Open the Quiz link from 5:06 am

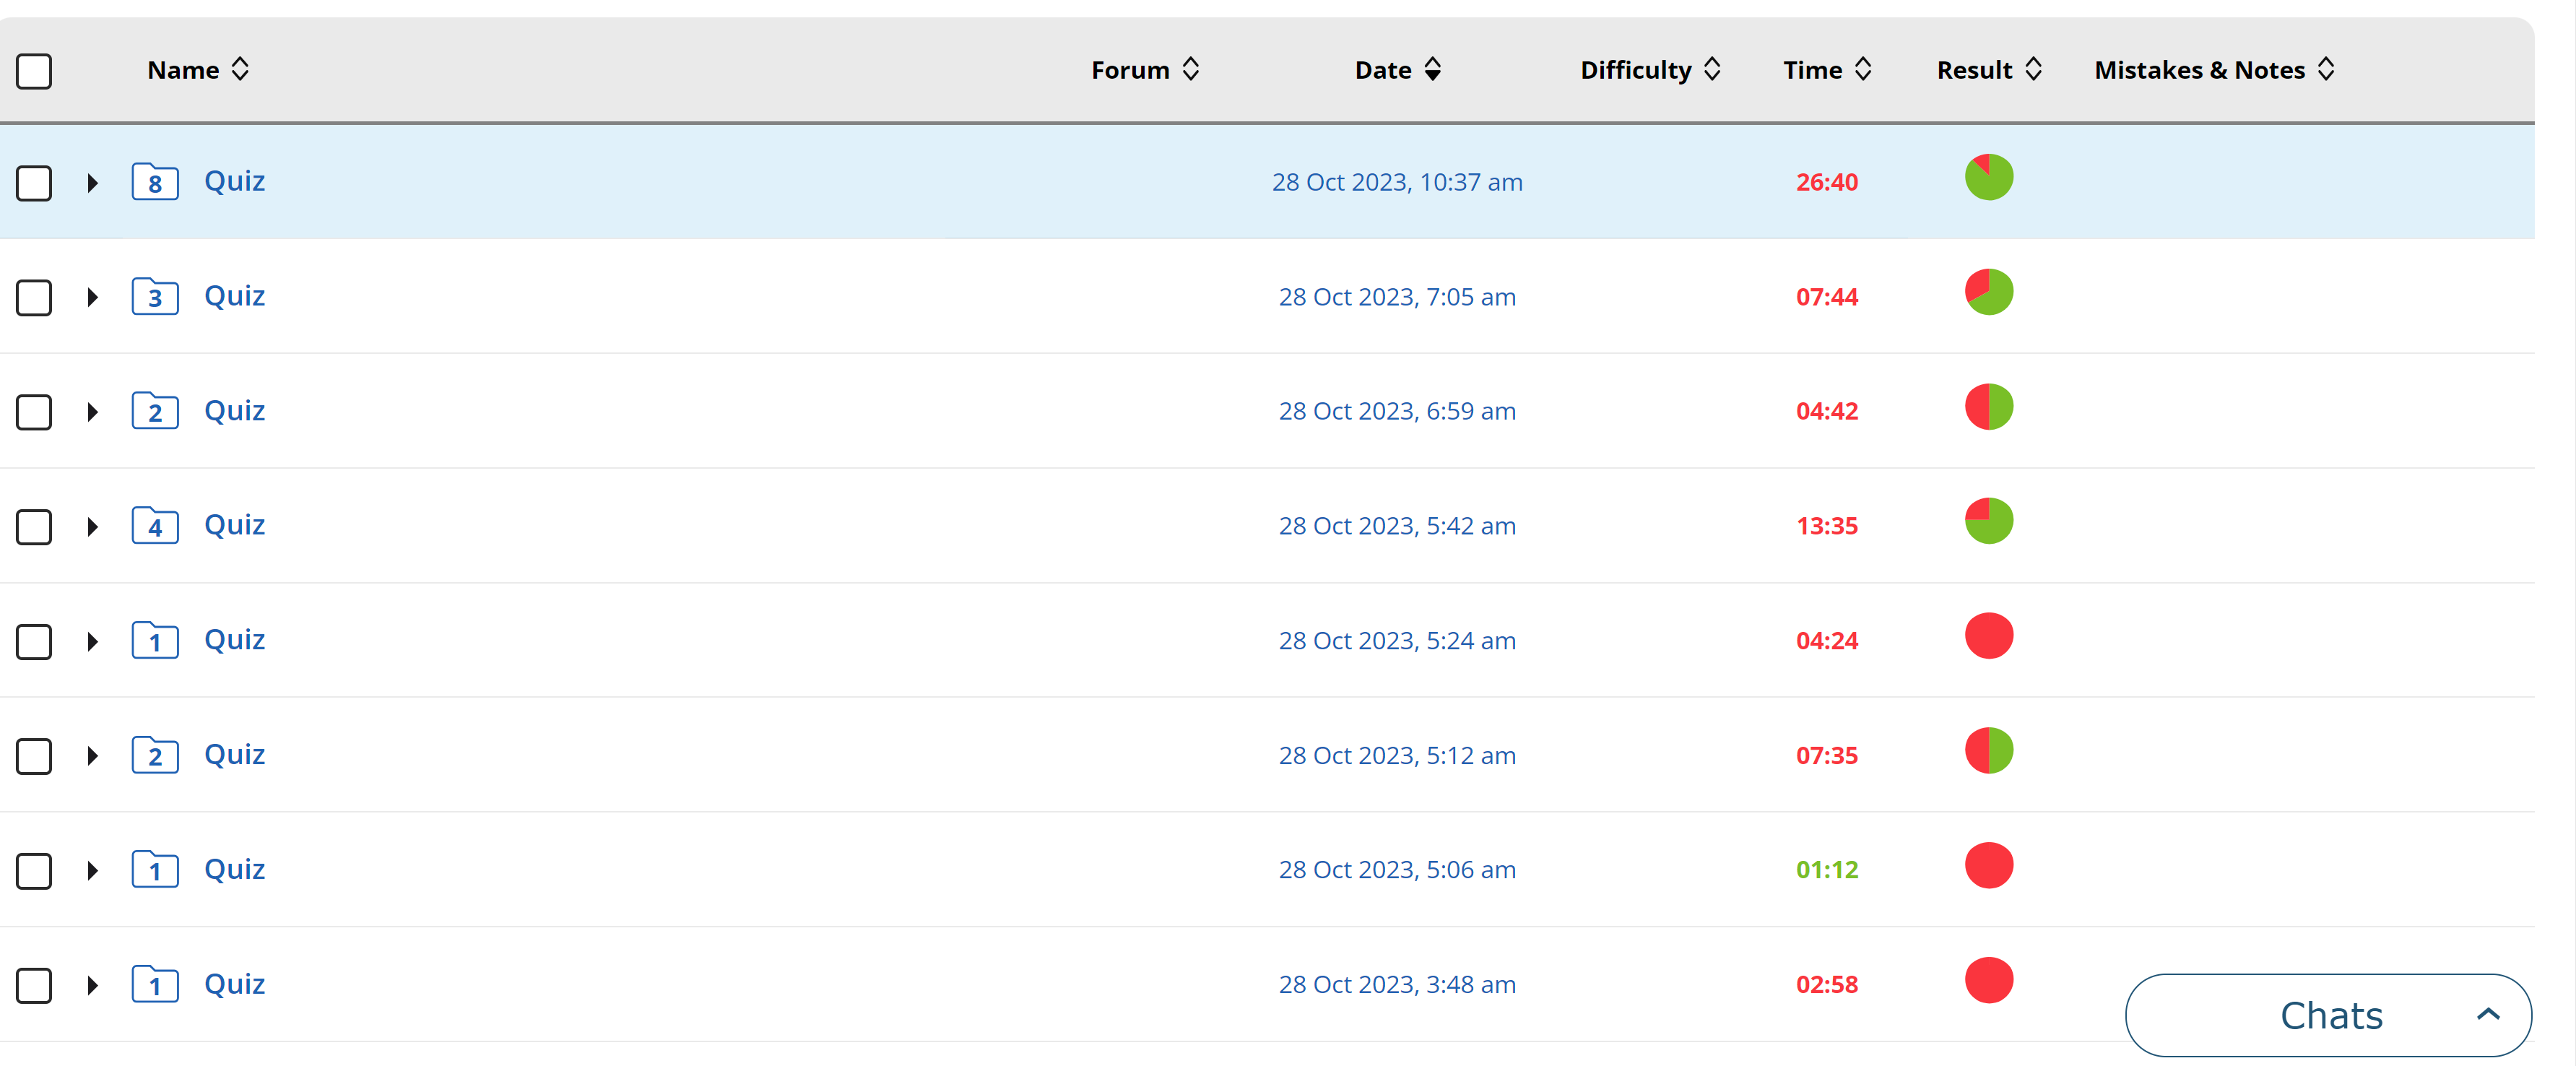coord(234,869)
